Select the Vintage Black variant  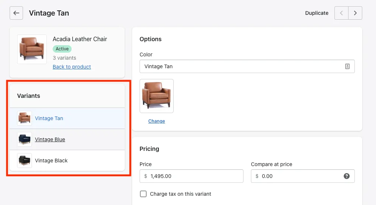coord(51,161)
